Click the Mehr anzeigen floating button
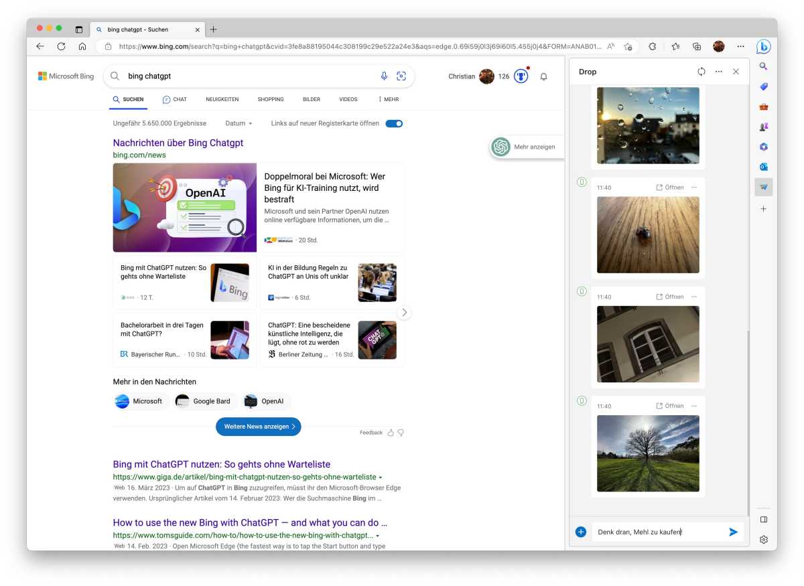Viewport: 804px width, 586px height. (x=527, y=147)
